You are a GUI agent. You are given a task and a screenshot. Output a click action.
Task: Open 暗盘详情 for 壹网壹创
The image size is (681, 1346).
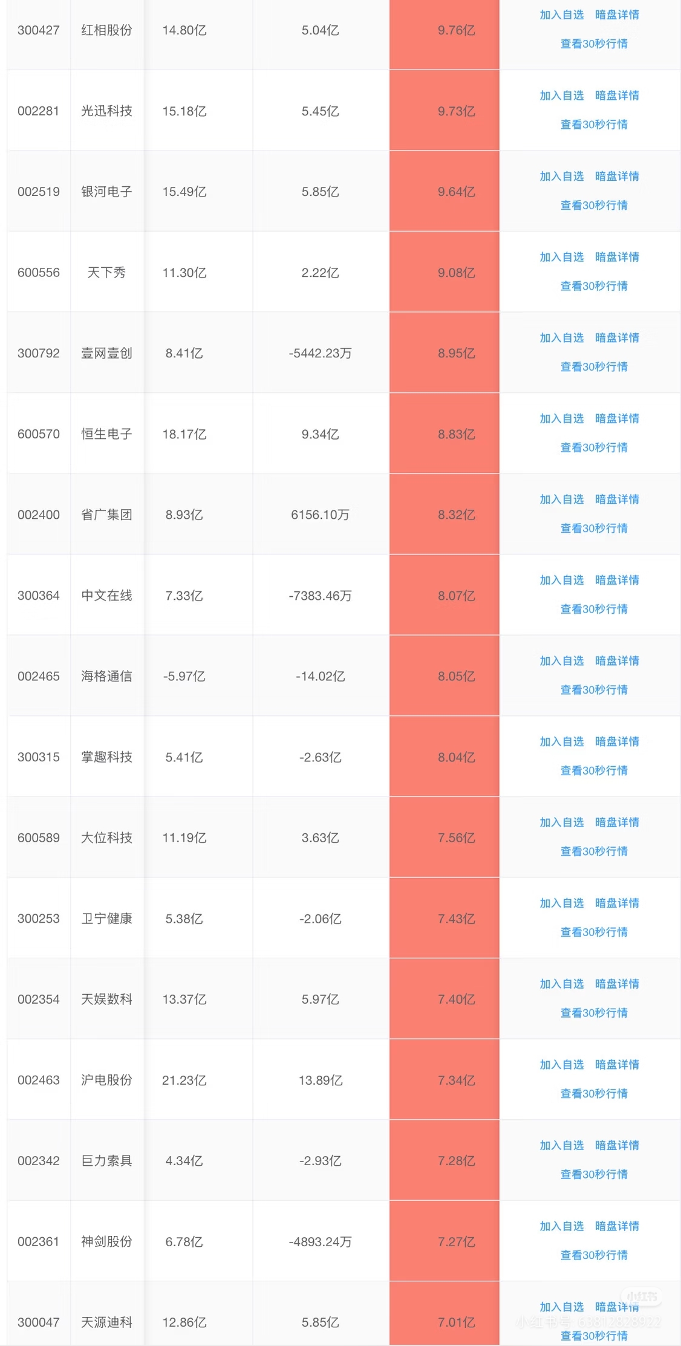coord(617,337)
